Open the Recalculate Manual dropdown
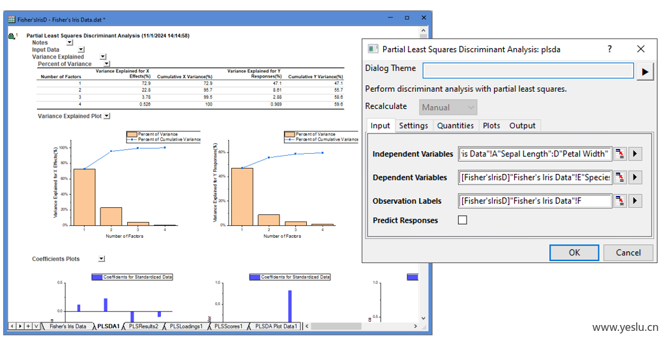The image size is (666, 340). click(x=448, y=107)
